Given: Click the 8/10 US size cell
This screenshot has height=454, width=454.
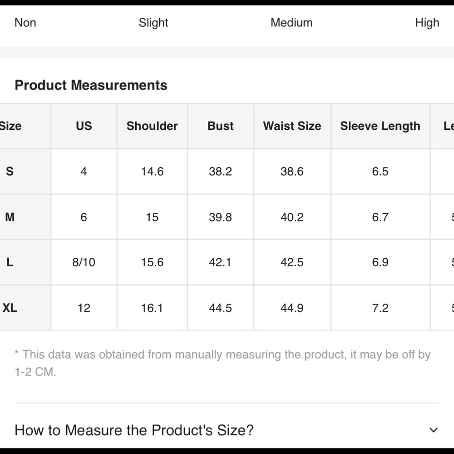Looking at the screenshot, I should [x=84, y=262].
